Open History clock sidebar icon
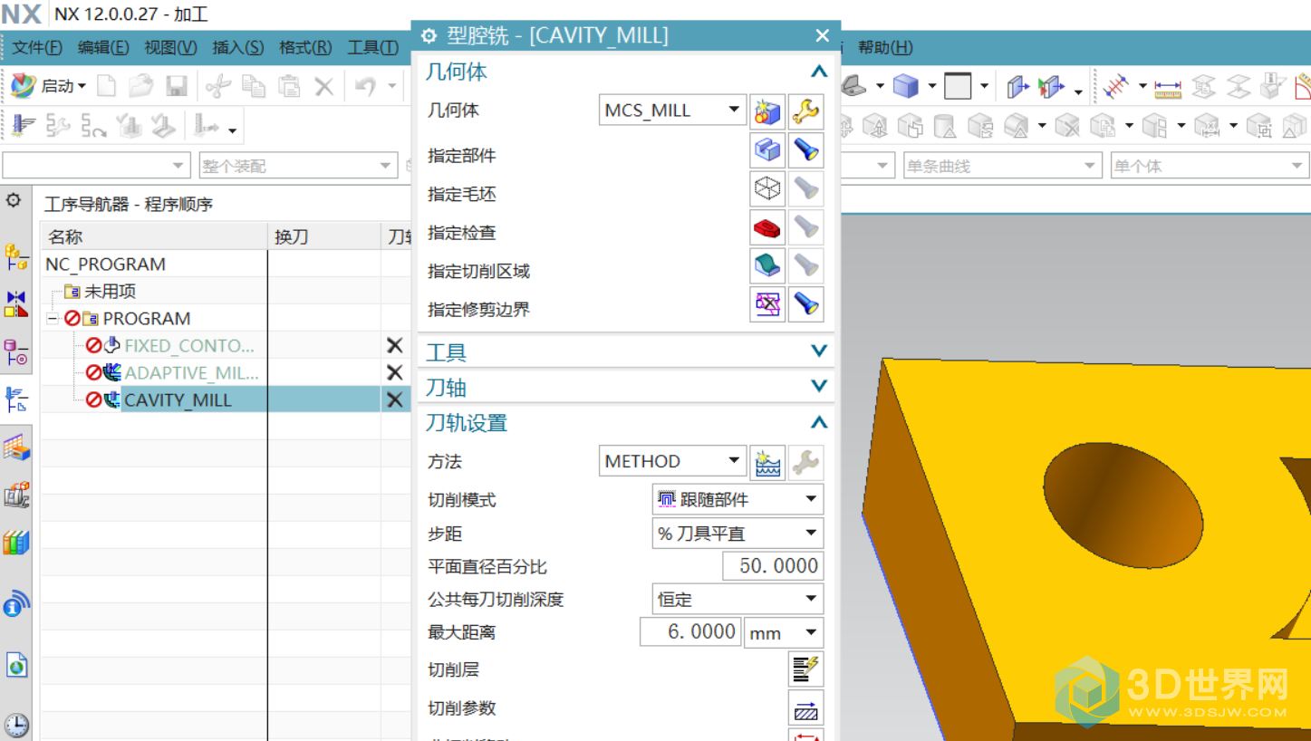 coord(15,726)
